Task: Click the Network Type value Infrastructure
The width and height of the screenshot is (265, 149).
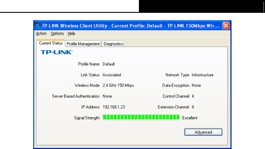Action: click(x=202, y=75)
